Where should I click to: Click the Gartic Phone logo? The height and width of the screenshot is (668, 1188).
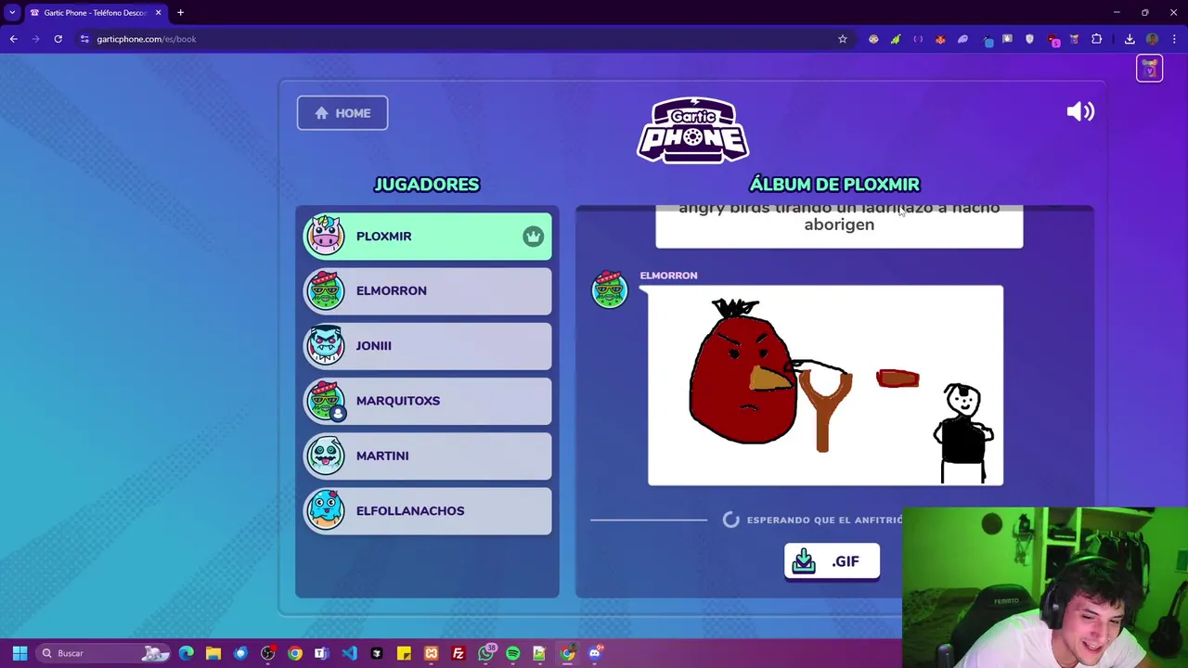[x=692, y=130]
